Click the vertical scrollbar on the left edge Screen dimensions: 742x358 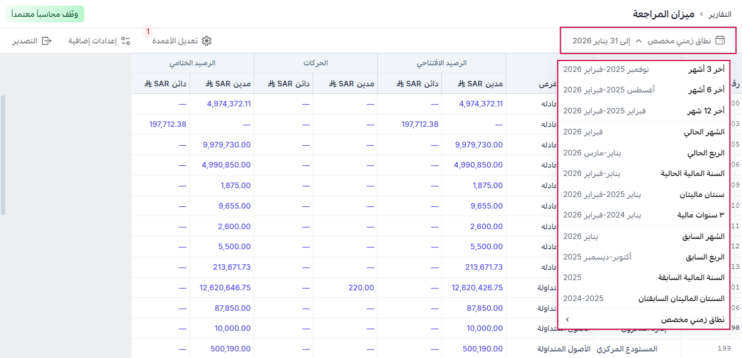pyautogui.click(x=3, y=155)
